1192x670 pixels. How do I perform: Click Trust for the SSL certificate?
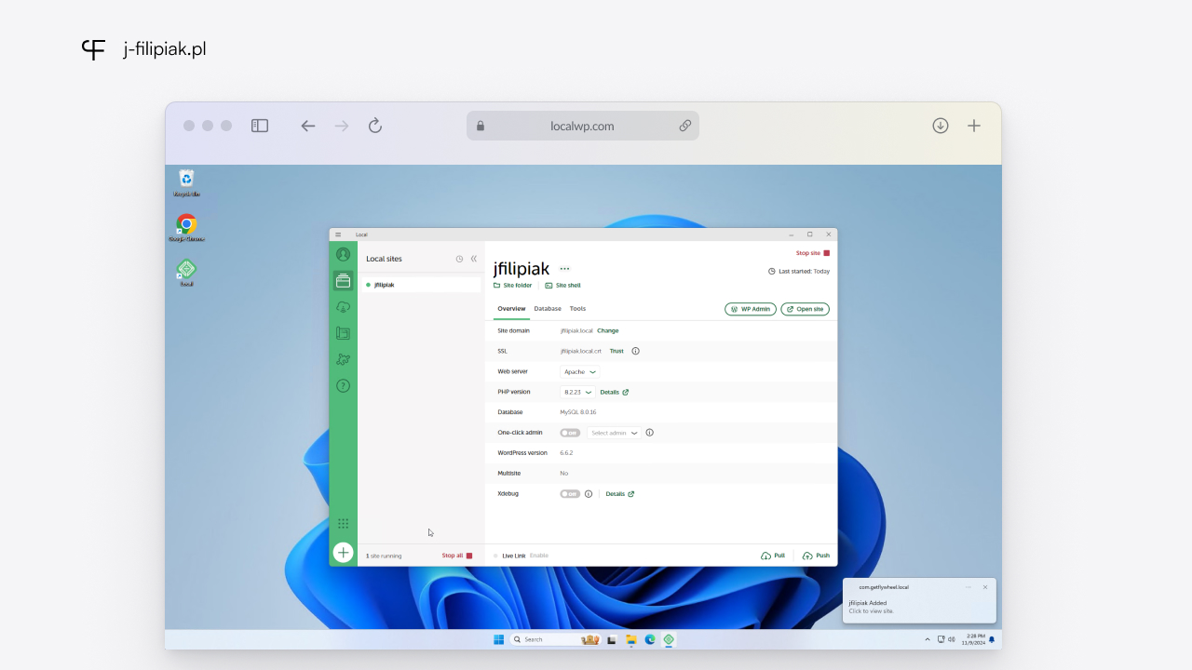point(616,351)
